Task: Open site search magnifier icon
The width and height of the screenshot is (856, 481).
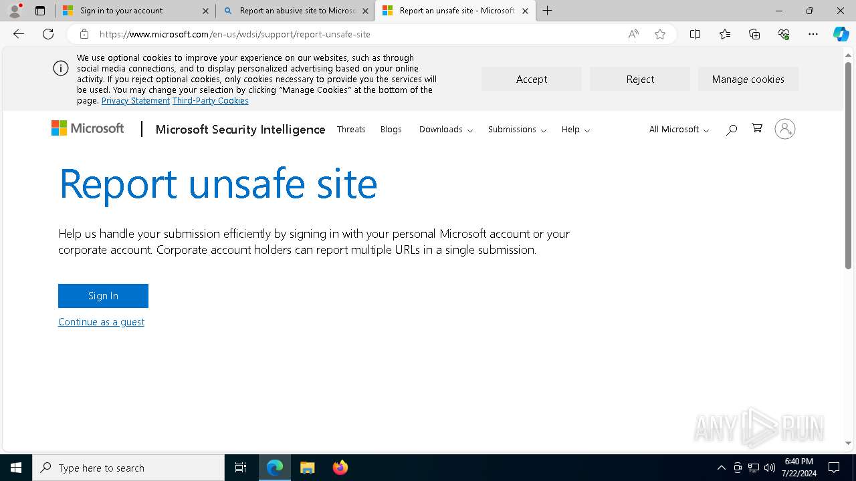Action: point(732,129)
